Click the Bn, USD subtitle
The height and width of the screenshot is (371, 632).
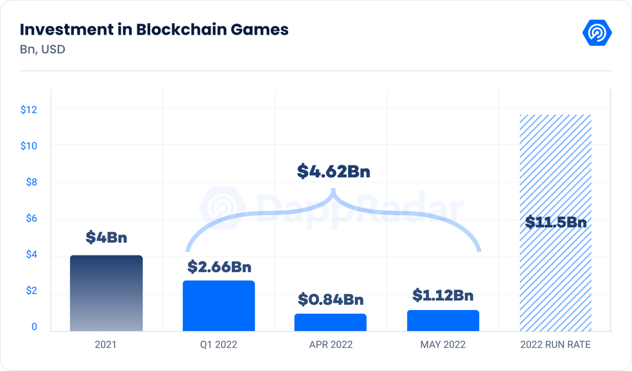coord(42,49)
